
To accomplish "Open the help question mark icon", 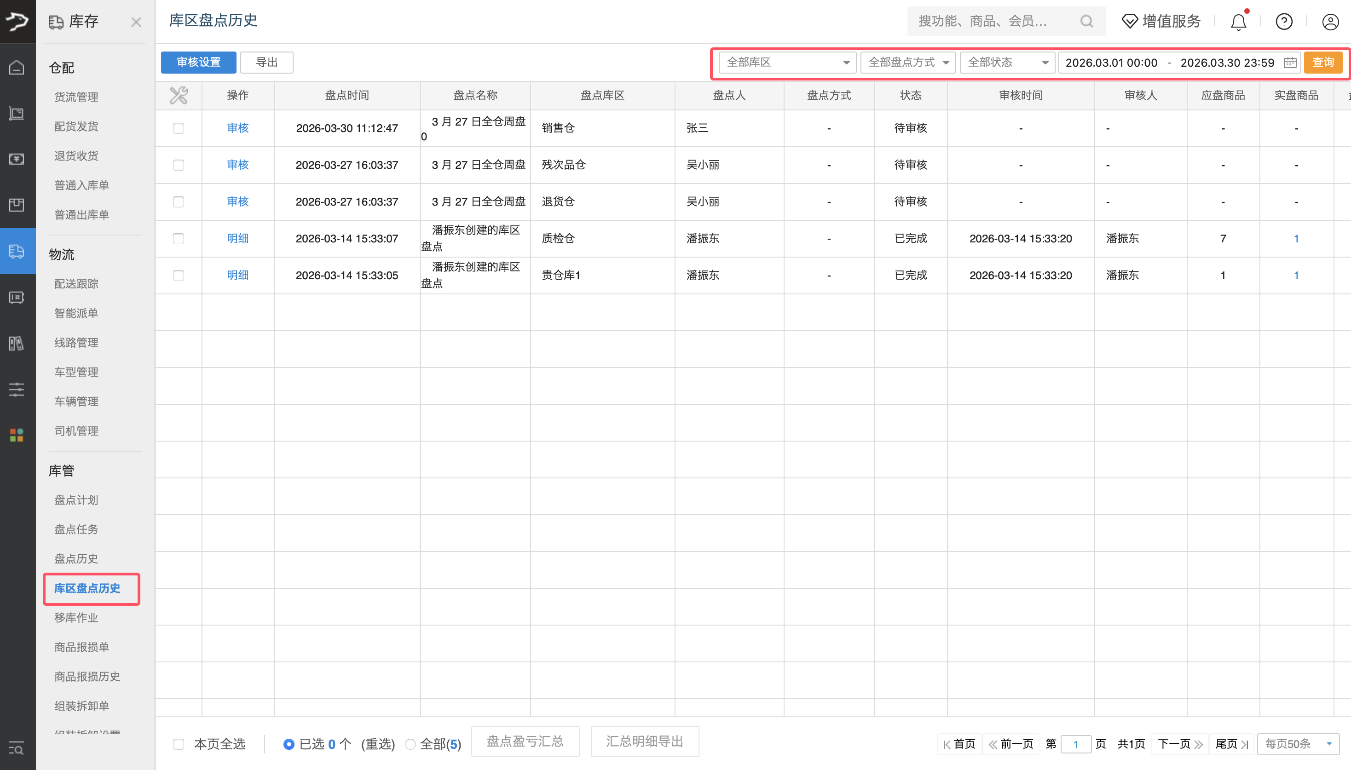I will (x=1284, y=22).
